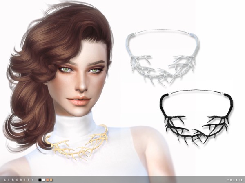The width and height of the screenshot is (245, 183).
Task: Select the white color swatch
Action: pos(43,179)
